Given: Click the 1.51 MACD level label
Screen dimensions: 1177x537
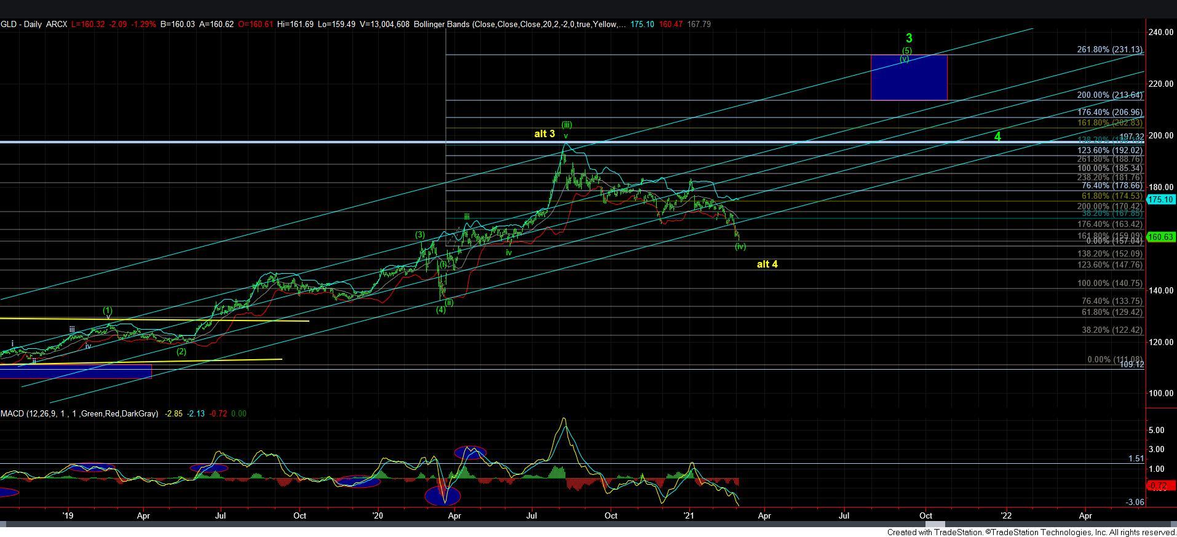Looking at the screenshot, I should coord(1136,459).
